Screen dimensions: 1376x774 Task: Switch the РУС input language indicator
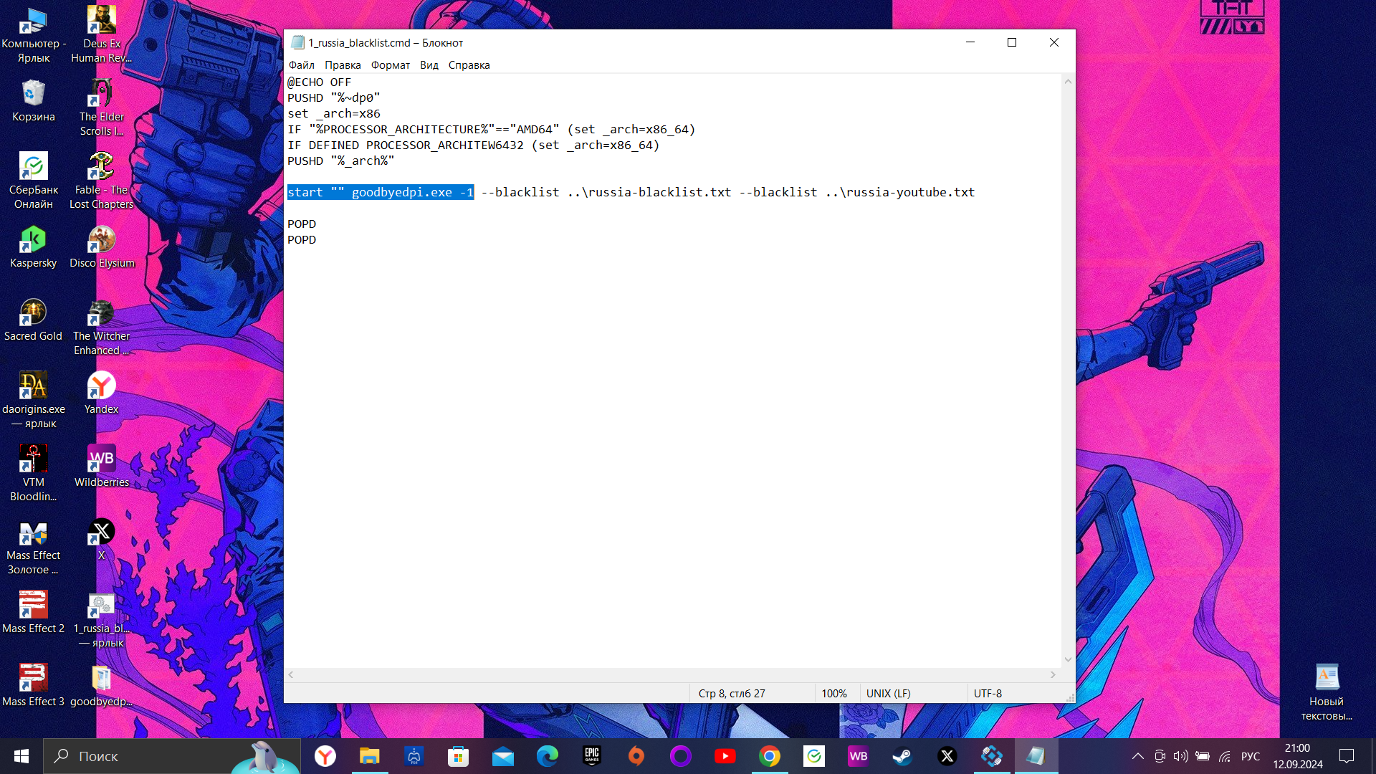(x=1251, y=756)
